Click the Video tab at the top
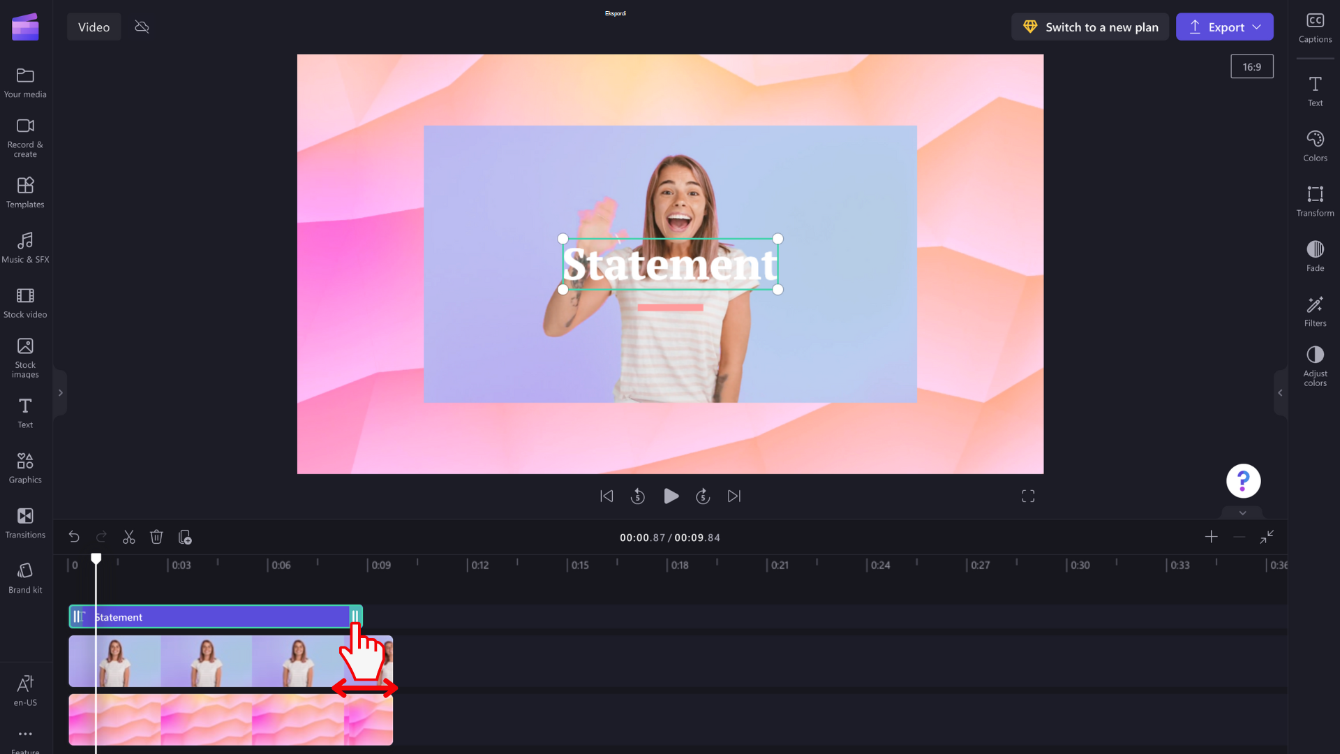This screenshot has width=1340, height=754. point(94,27)
